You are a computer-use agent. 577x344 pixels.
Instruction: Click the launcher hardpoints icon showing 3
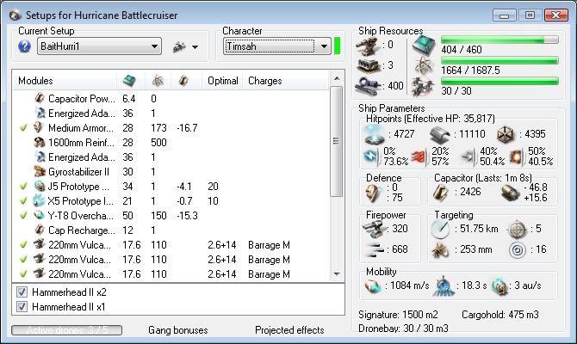point(369,65)
